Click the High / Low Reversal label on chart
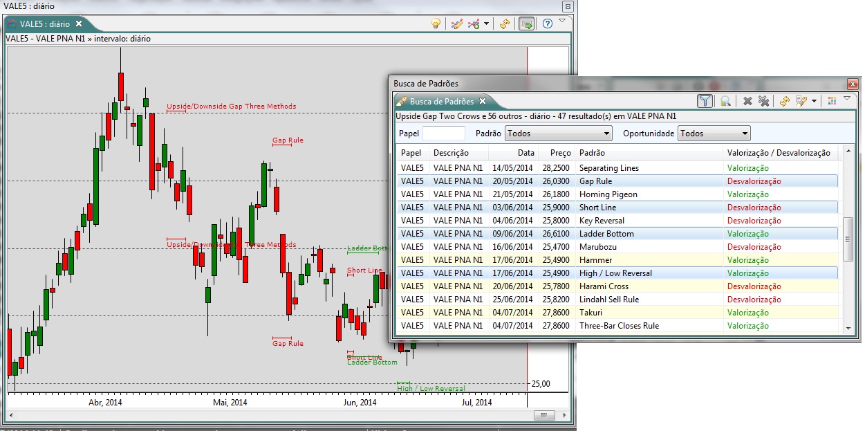Image resolution: width=865 pixels, height=431 pixels. 431,389
